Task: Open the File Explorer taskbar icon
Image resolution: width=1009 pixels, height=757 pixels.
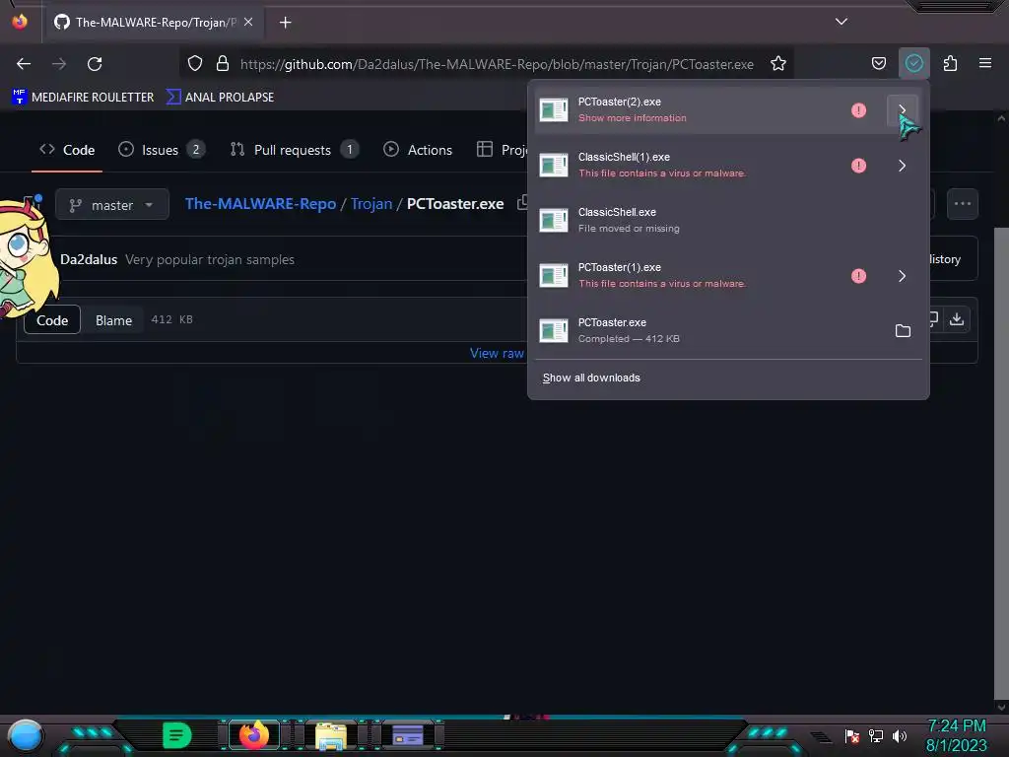Action: (x=331, y=736)
